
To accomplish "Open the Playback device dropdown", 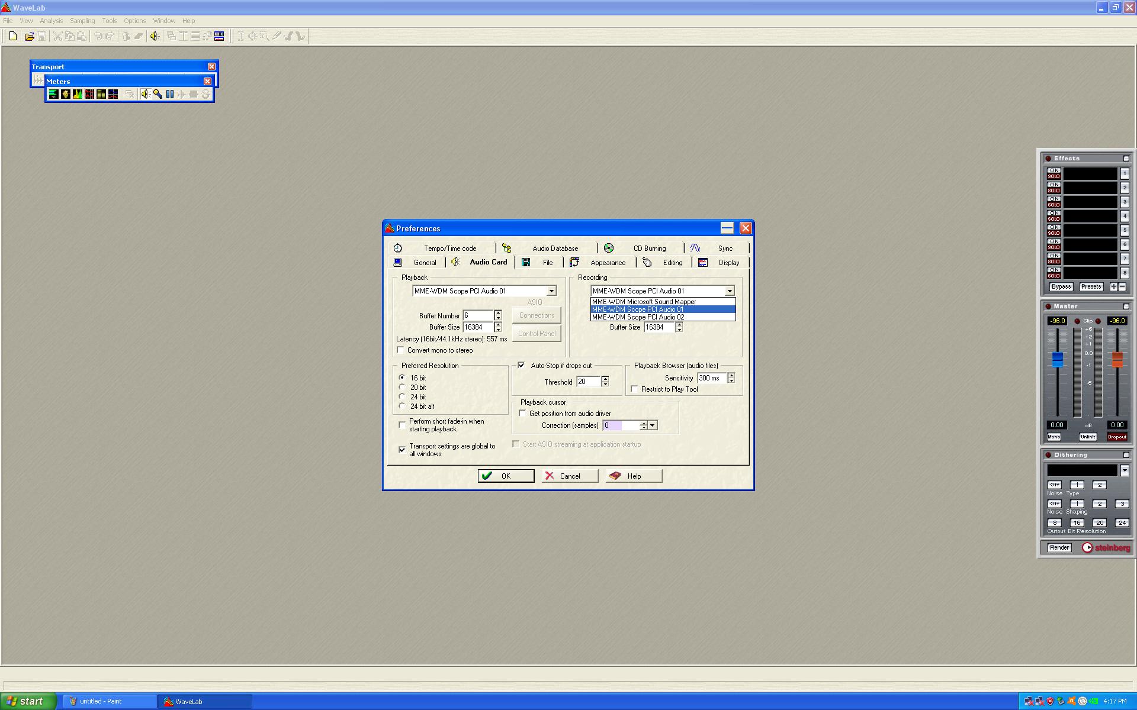I will (x=551, y=291).
